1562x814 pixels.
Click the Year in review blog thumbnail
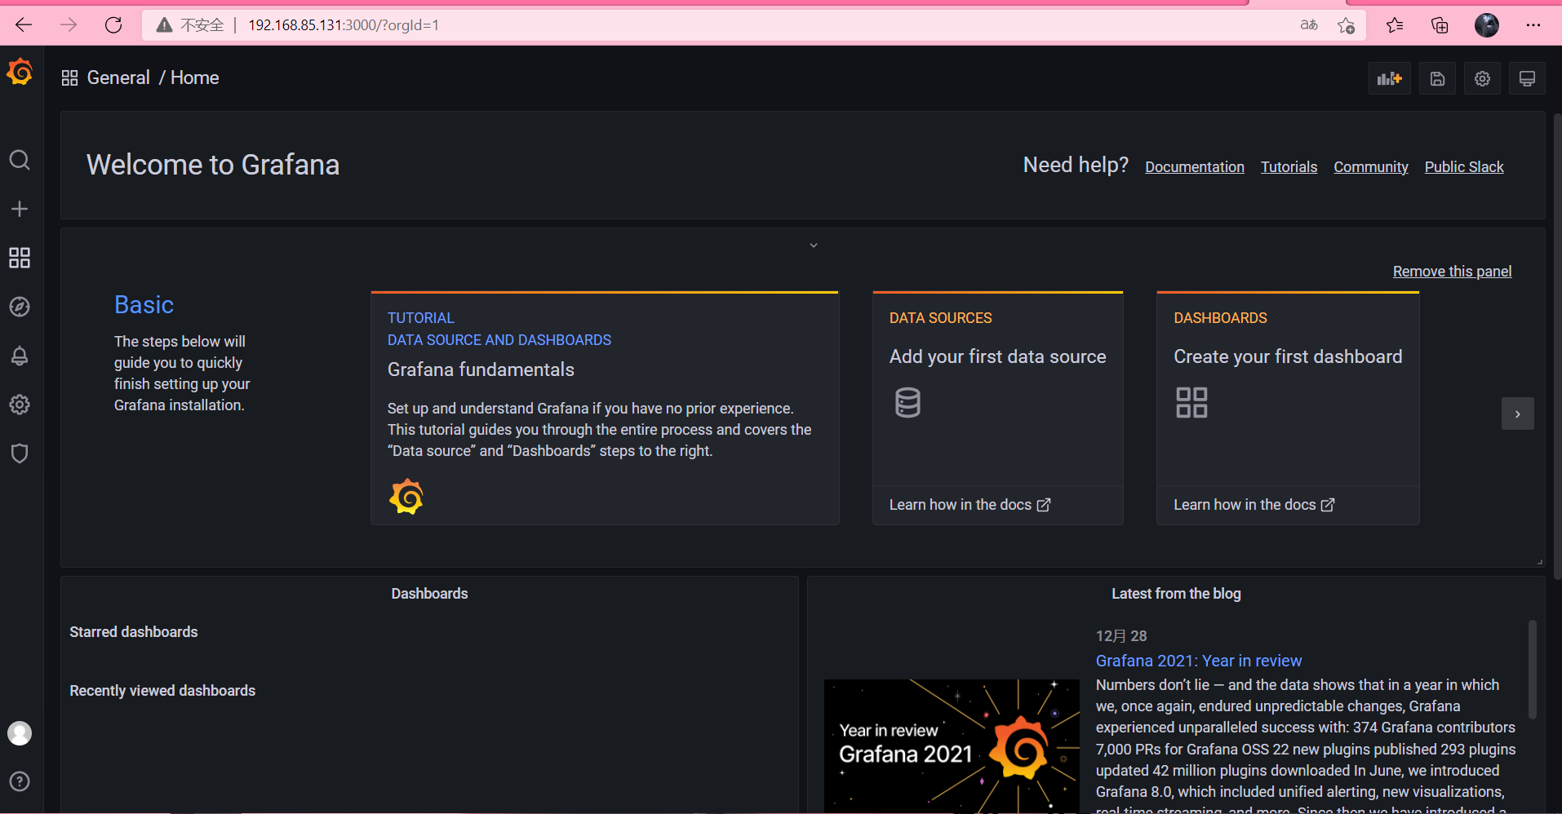(x=952, y=745)
